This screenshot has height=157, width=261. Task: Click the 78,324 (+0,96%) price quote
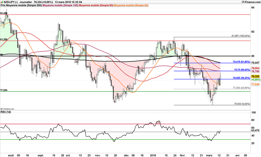(43, 2)
